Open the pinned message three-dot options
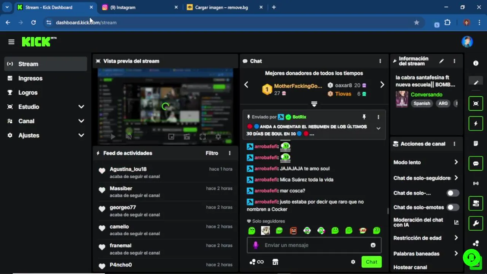 pos(378,117)
